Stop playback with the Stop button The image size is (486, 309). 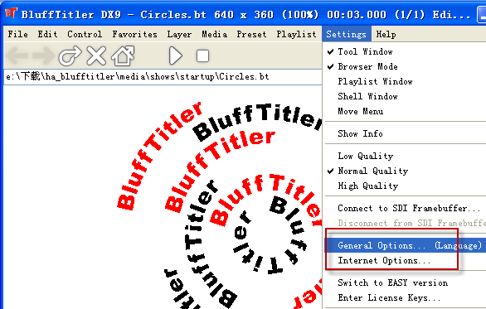point(202,56)
